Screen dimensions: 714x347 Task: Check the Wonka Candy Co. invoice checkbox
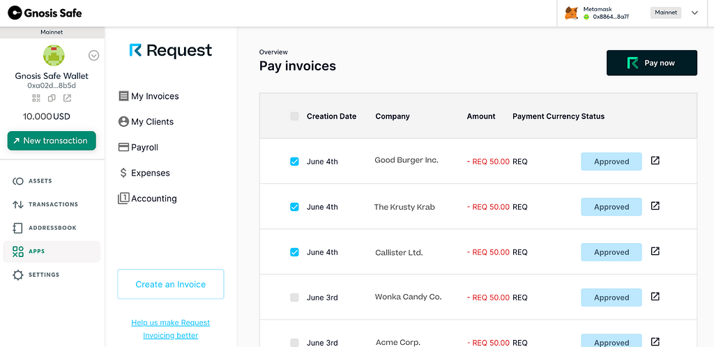(295, 298)
